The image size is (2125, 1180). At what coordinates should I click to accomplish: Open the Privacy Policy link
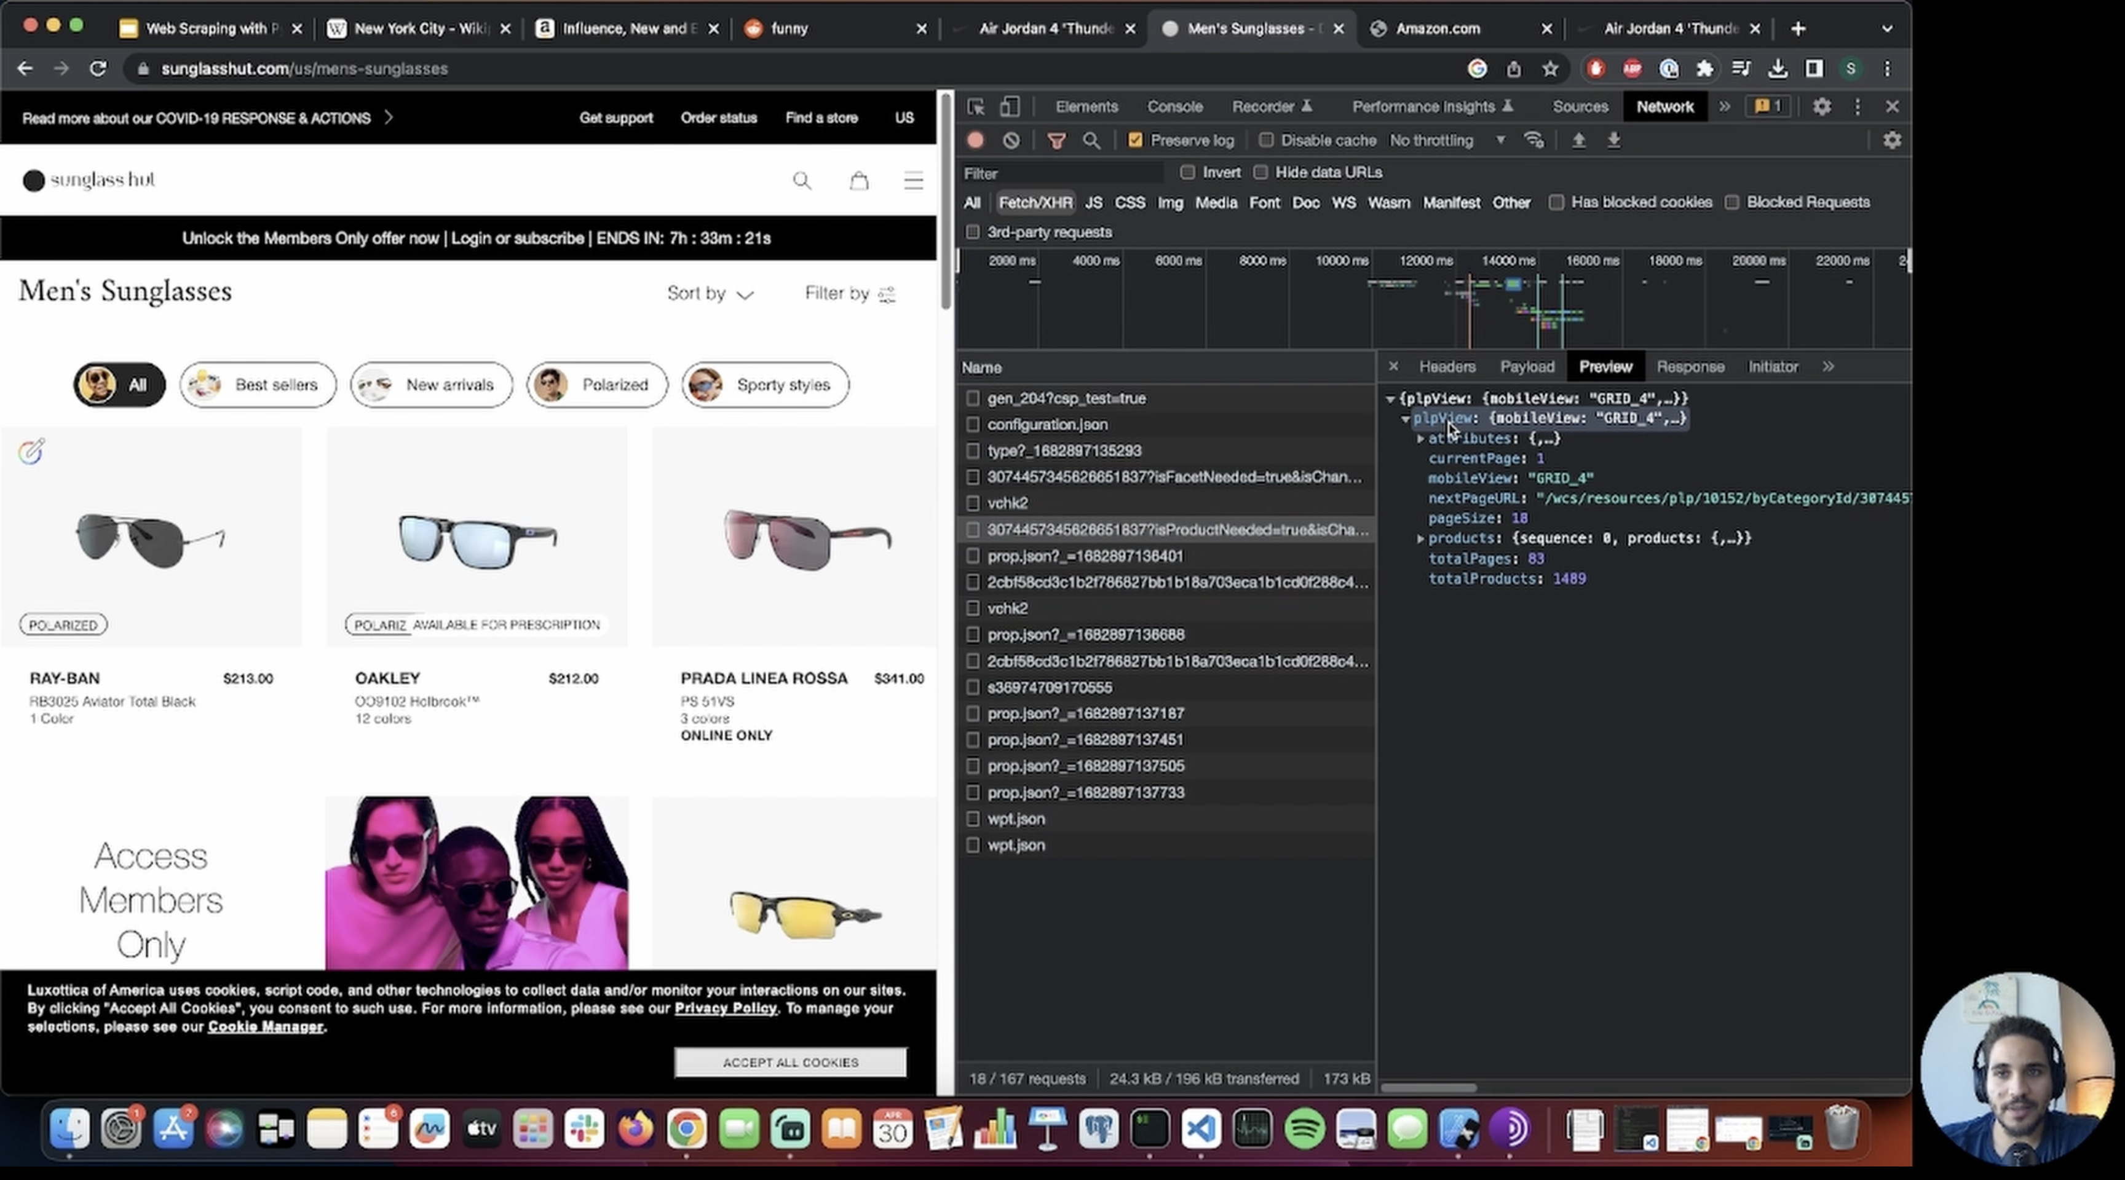(725, 1009)
